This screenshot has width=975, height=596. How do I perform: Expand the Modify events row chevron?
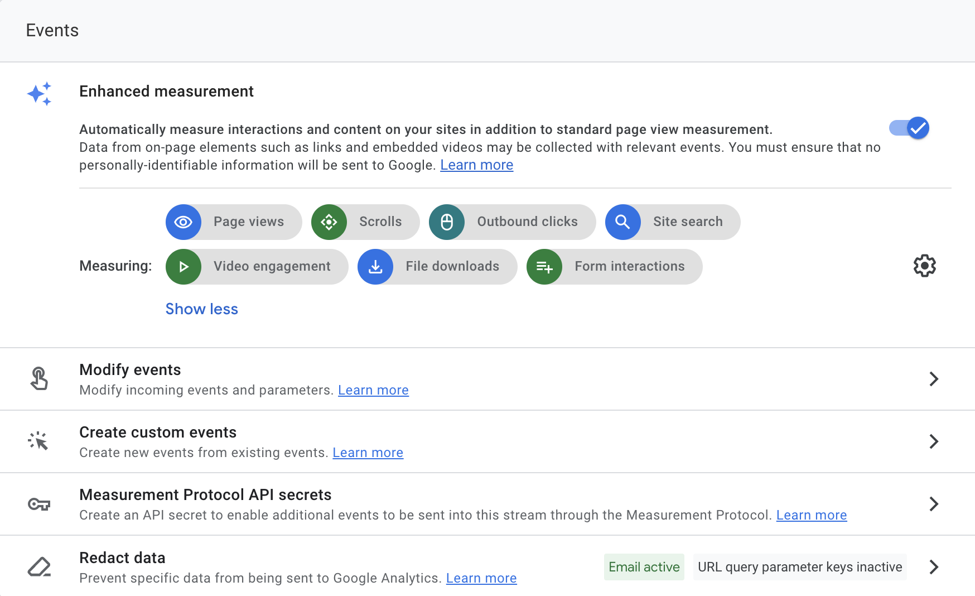pos(934,379)
